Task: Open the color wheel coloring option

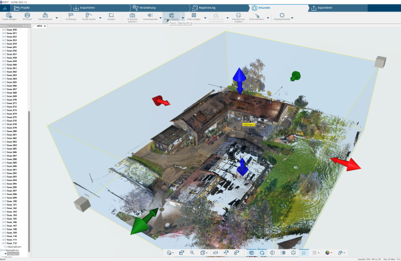Action: point(327,252)
